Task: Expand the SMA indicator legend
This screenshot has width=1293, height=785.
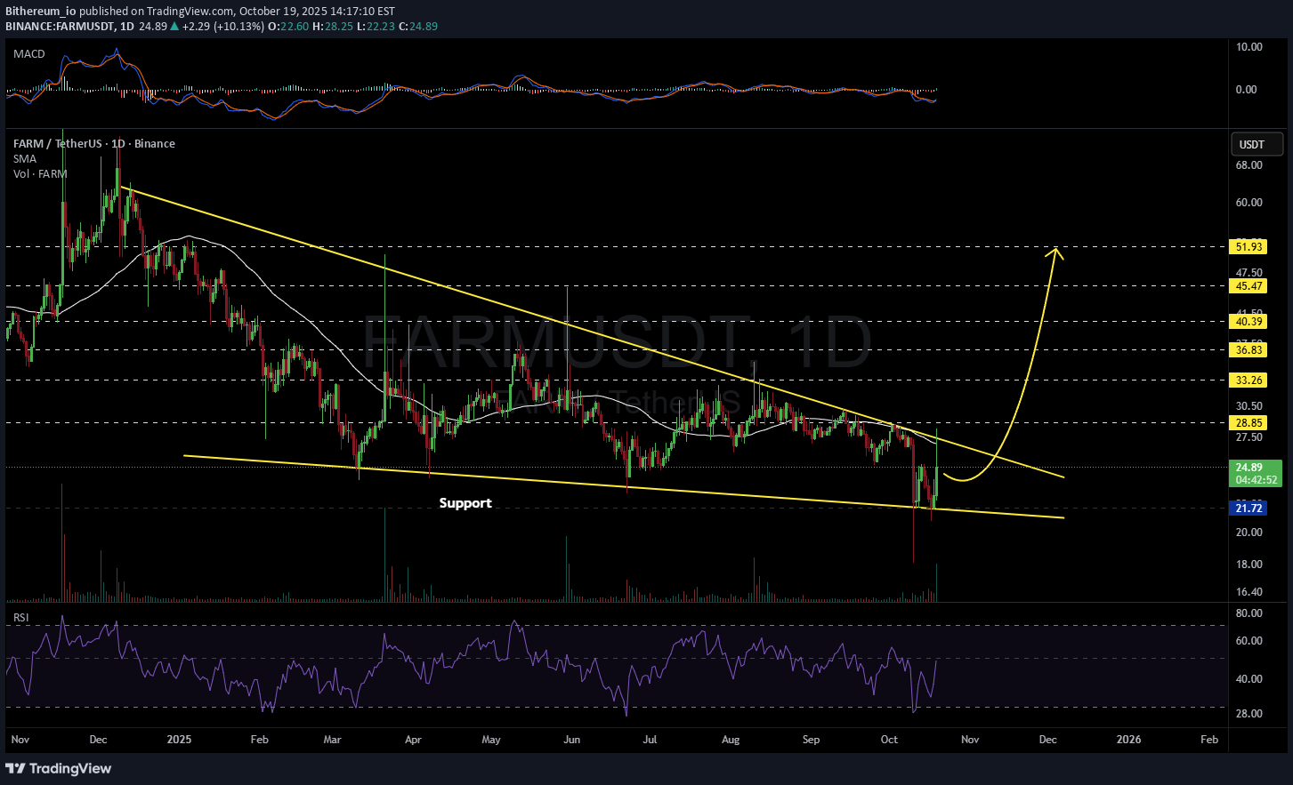Action: 25,158
